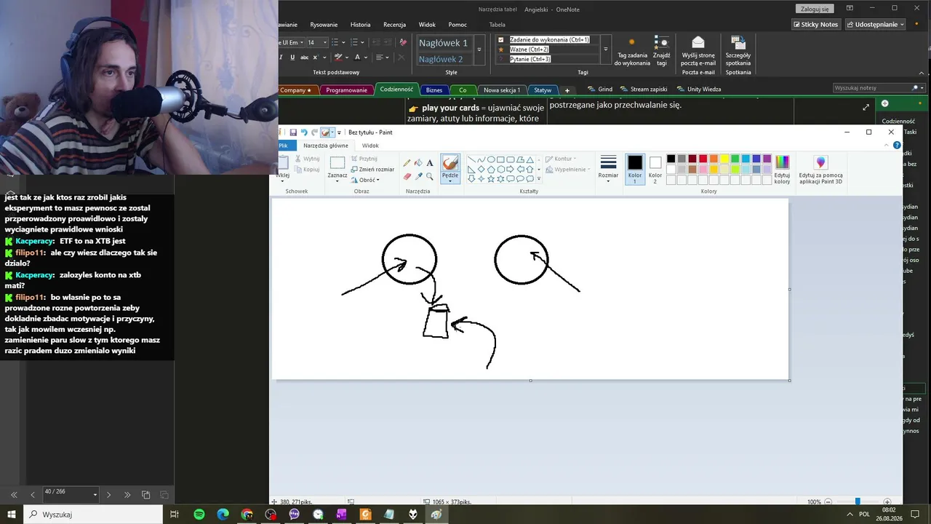Expand the OneNote Tagi gallery
Viewport: 931px width, 524px height.
[606, 49]
